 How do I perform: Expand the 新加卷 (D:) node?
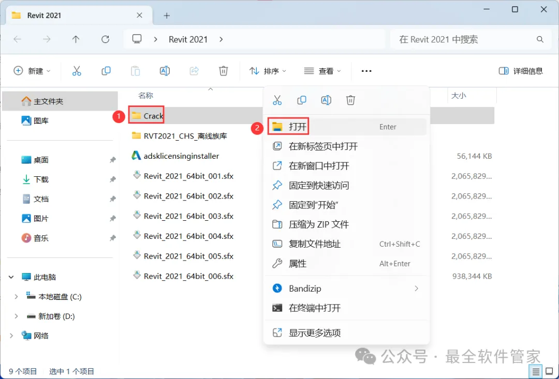coord(16,316)
